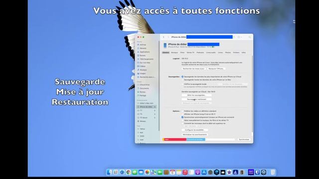Open the bitrate dropdown under Convertir
This screenshot has width=319, height=179.
coord(191,126)
